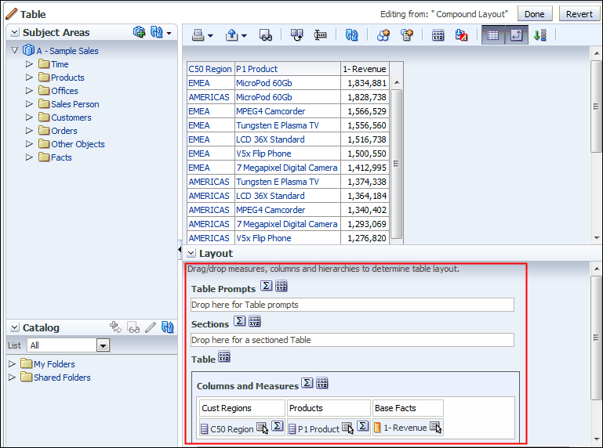Click the Layout pane's scroll down arrow

pos(597,439)
